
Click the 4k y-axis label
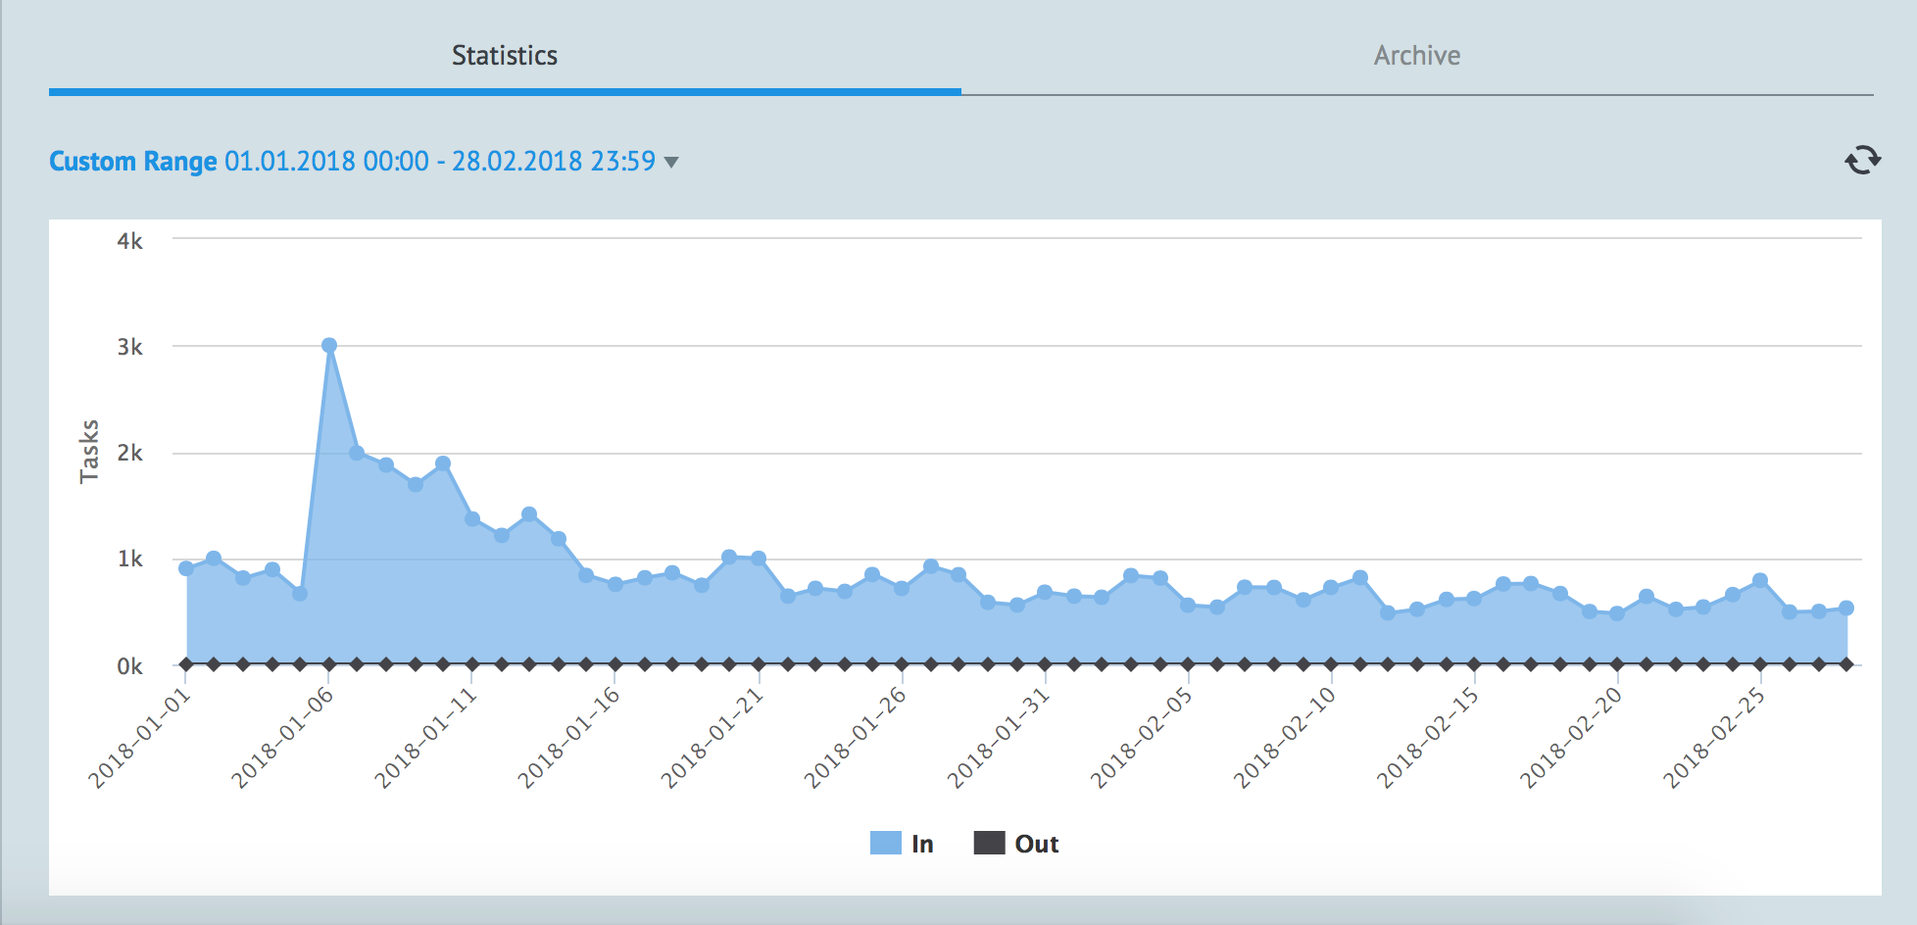click(129, 241)
